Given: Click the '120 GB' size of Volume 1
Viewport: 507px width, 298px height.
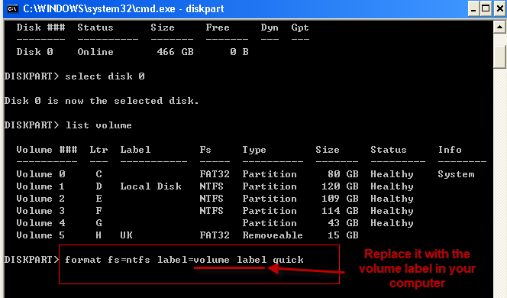Looking at the screenshot, I should point(340,186).
